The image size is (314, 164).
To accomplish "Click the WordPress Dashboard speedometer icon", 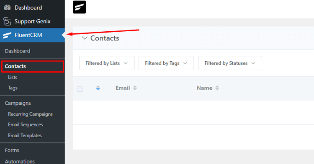I will click(7, 7).
